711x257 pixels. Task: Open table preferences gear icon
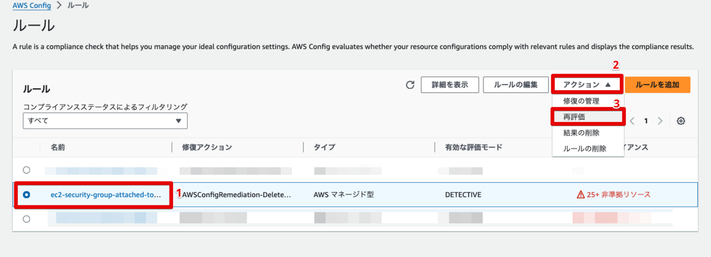pos(681,121)
